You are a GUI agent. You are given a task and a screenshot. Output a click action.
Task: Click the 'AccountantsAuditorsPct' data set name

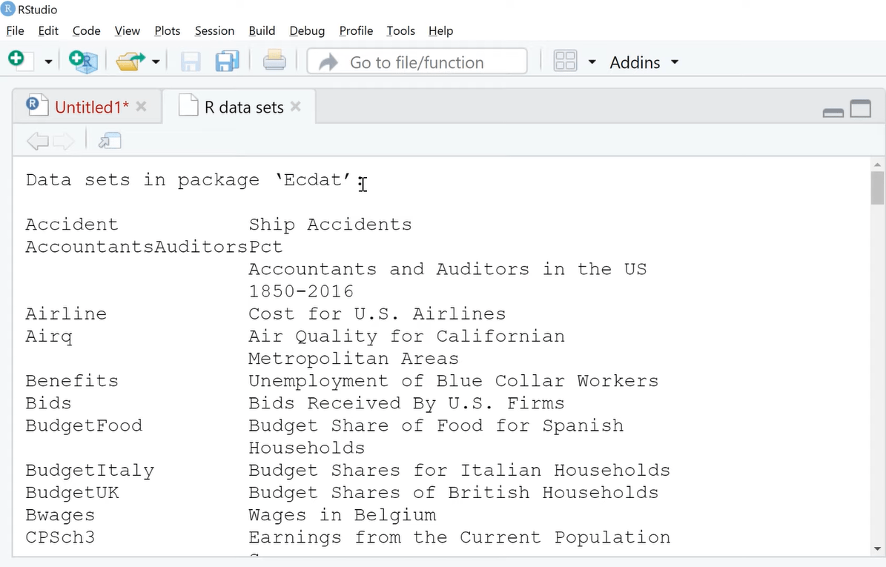click(153, 247)
